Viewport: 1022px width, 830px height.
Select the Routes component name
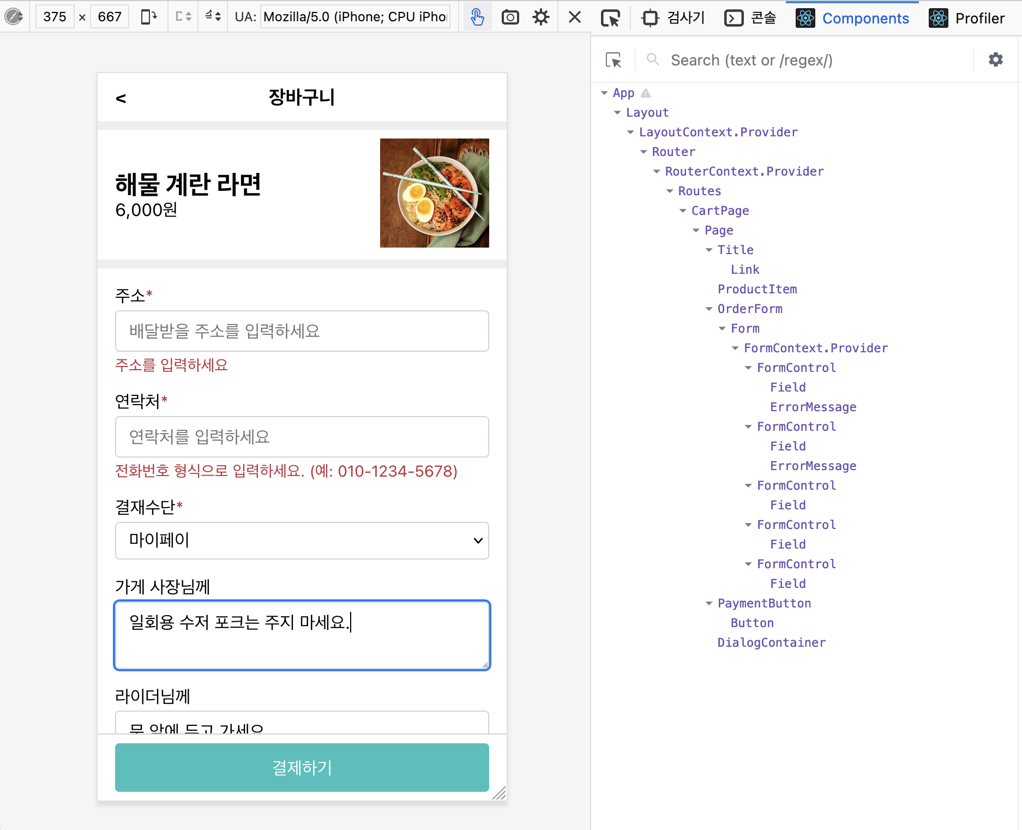pos(699,191)
